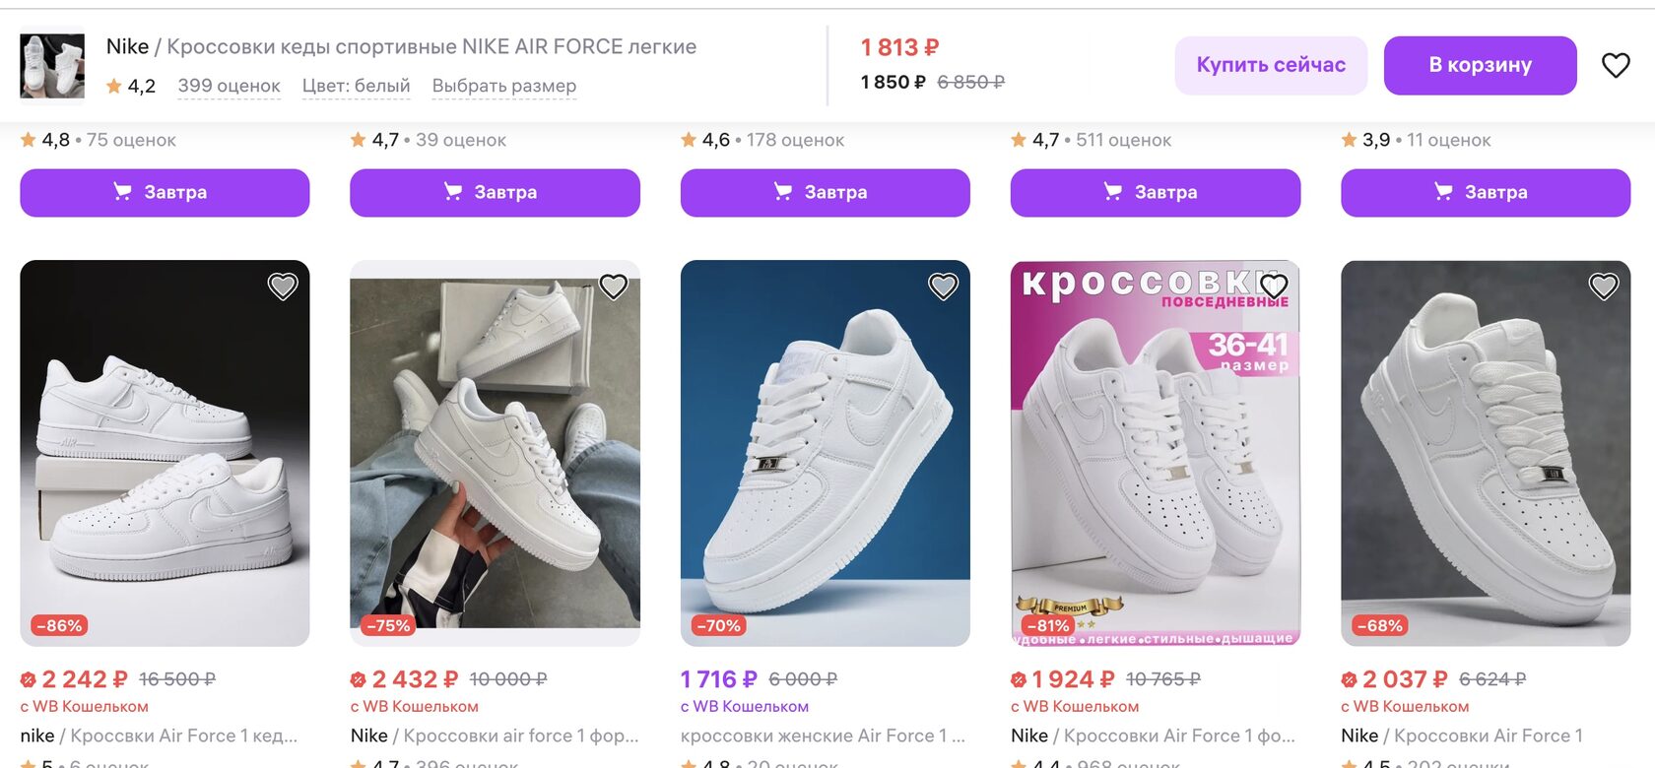The image size is (1655, 768).
Task: Click the В корзину button
Action: pos(1480,66)
